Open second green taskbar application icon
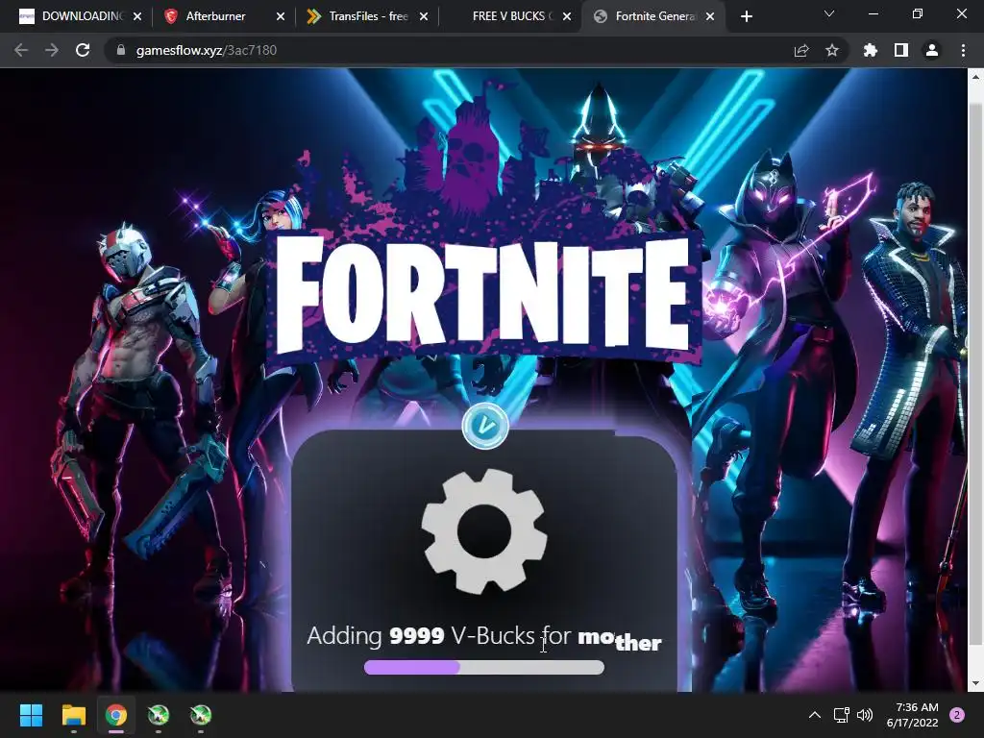The height and width of the screenshot is (738, 984). 201,715
